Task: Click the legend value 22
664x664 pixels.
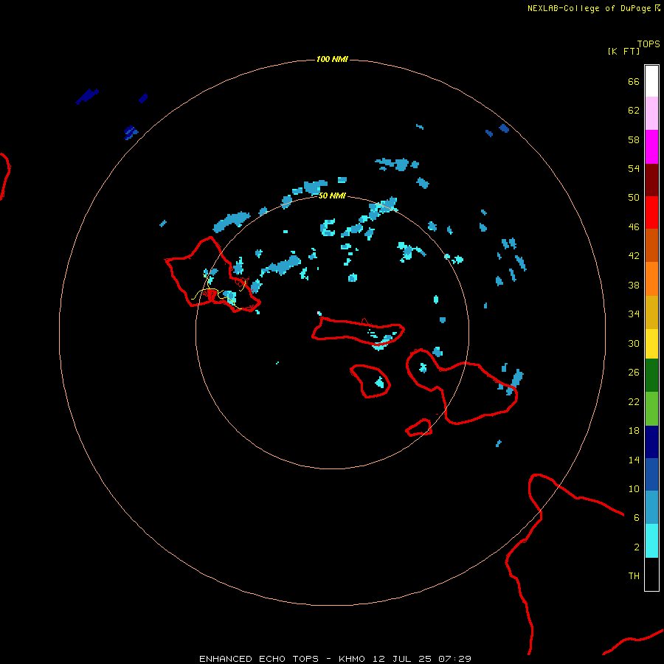Action: point(634,401)
